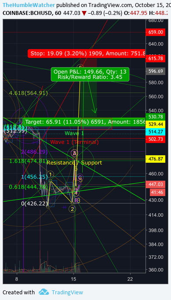
Task: Click the TradingView cloud logo icon
Action: tap(44, 292)
